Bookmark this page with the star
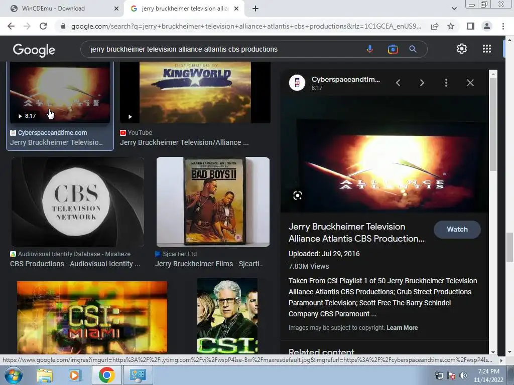Screen dimensions: 514x385 coord(451,26)
